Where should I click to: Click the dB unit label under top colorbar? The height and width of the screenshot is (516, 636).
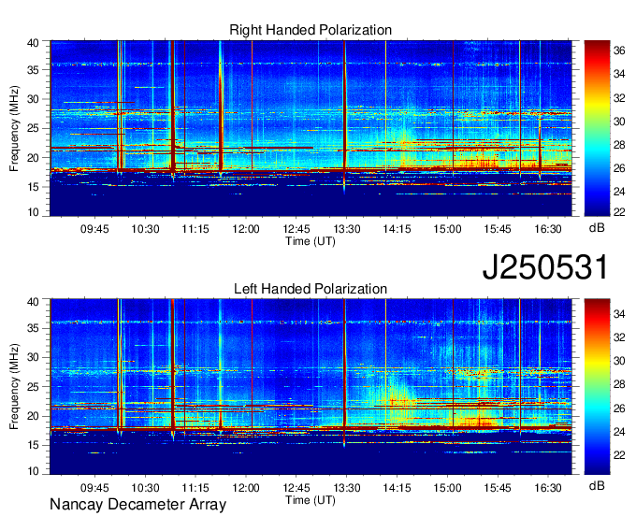coord(597,228)
